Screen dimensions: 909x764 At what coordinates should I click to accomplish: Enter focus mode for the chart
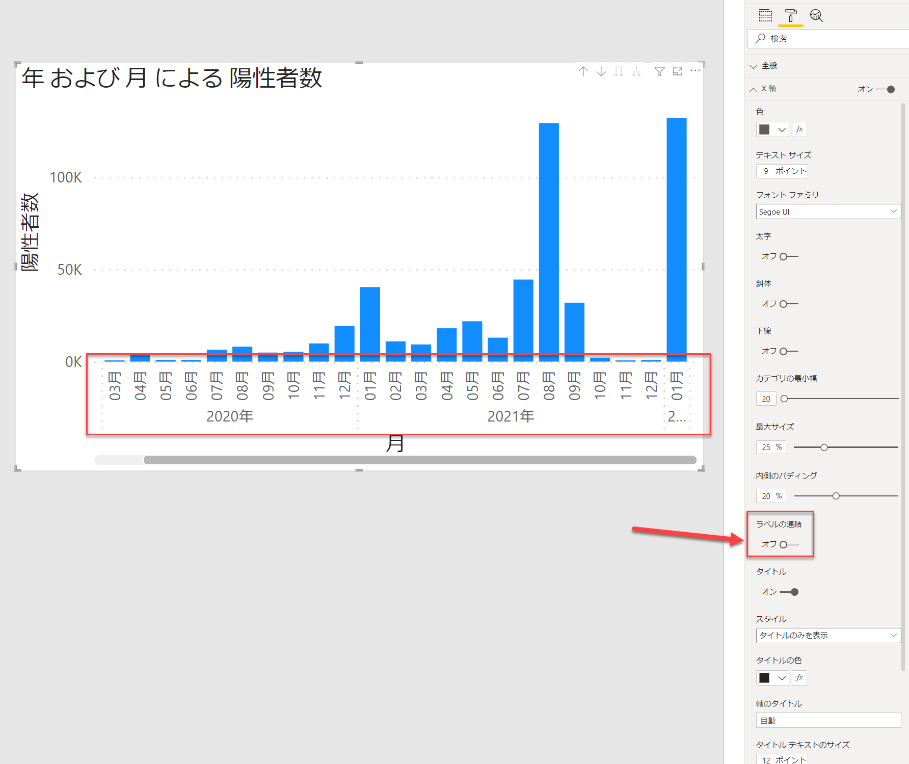(x=678, y=71)
